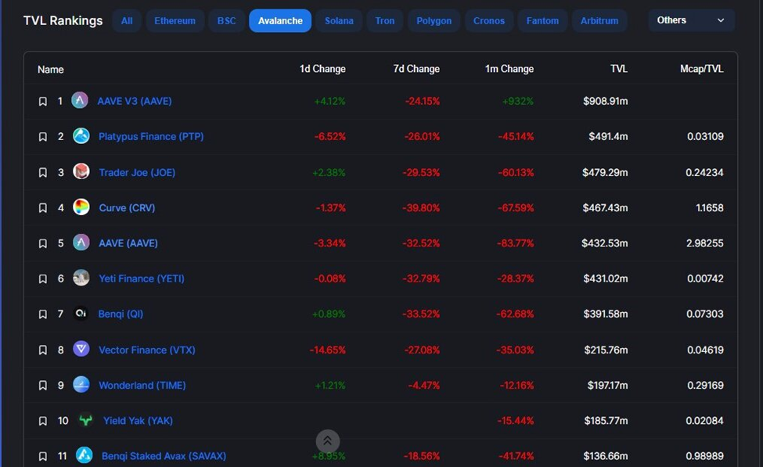Click the Trader Joe logo icon
Viewport: 763px width, 467px height.
pyautogui.click(x=81, y=172)
